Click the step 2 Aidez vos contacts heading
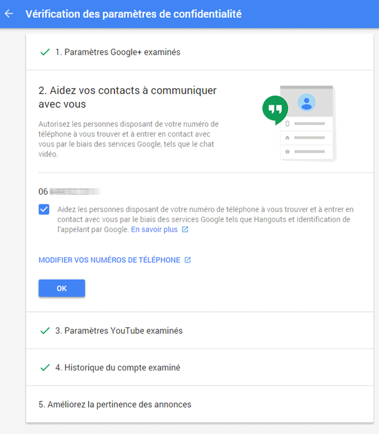This screenshot has height=434, width=379. click(127, 97)
